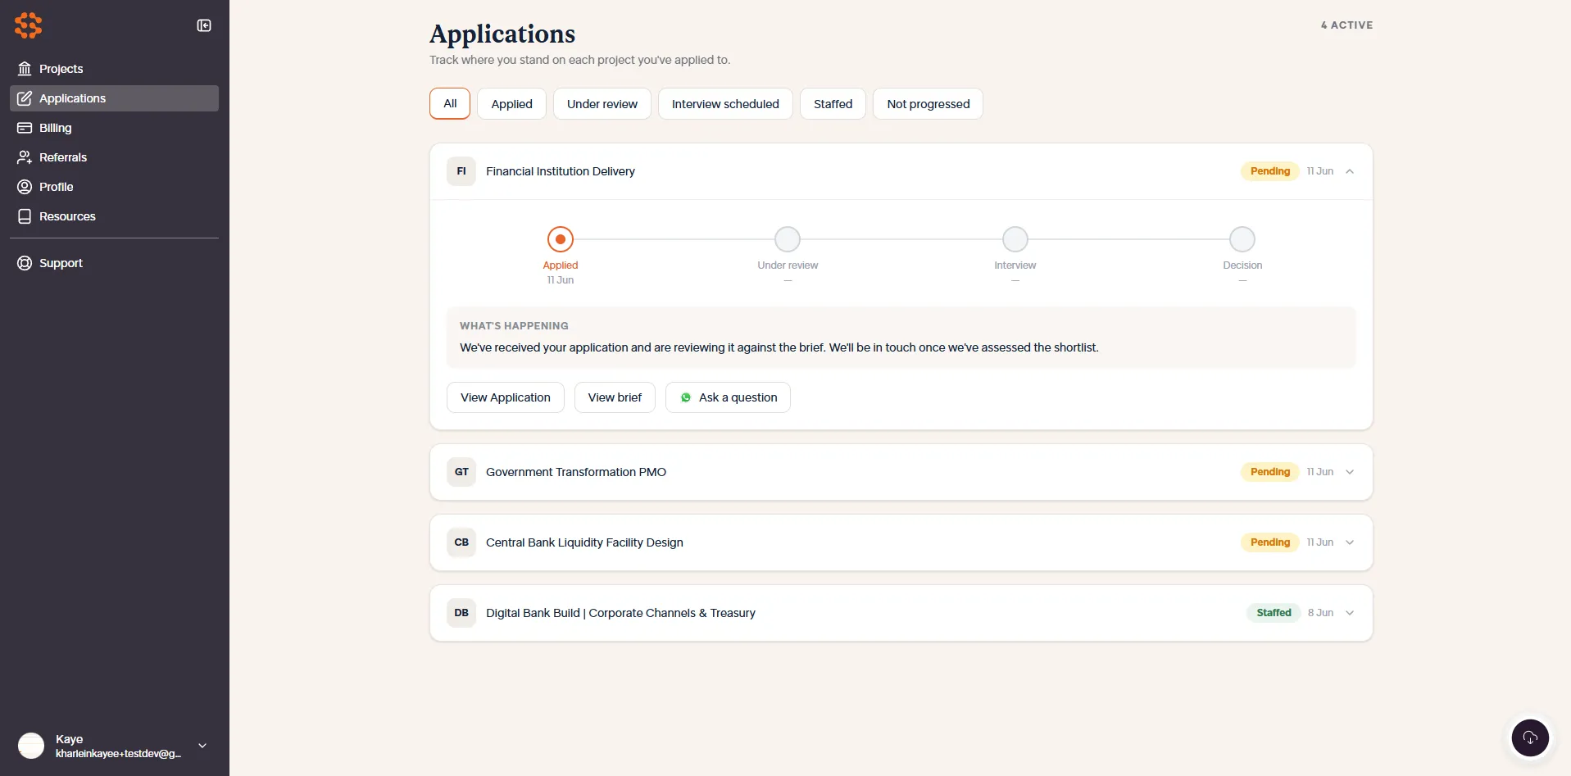Viewport: 1571px width, 776px height.
Task: Click Pending badge on Financial Institution Delivery
Action: click(x=1270, y=171)
